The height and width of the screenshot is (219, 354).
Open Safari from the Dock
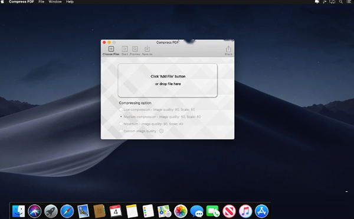[67, 211]
